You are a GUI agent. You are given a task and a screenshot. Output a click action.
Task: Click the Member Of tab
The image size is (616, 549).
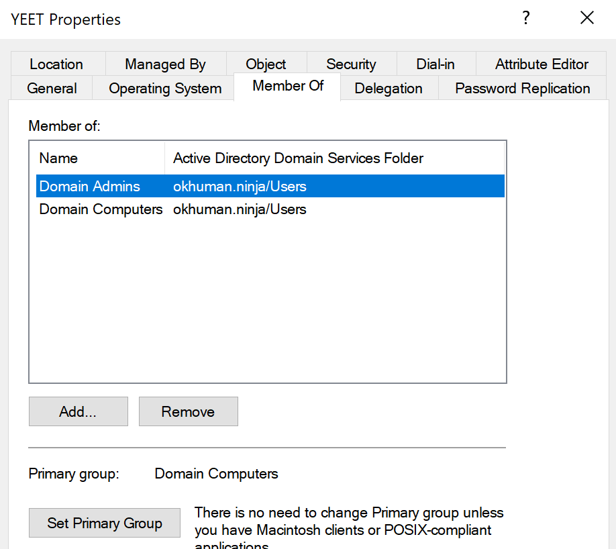288,86
